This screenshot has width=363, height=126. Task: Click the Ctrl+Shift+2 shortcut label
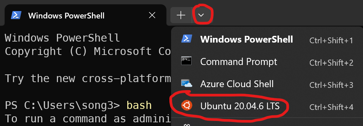point(331,63)
